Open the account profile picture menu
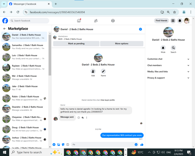The height and width of the screenshot is (156, 195). point(187,21)
